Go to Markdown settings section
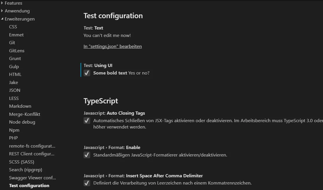Image resolution: width=323 pixels, height=190 pixels. (20, 106)
